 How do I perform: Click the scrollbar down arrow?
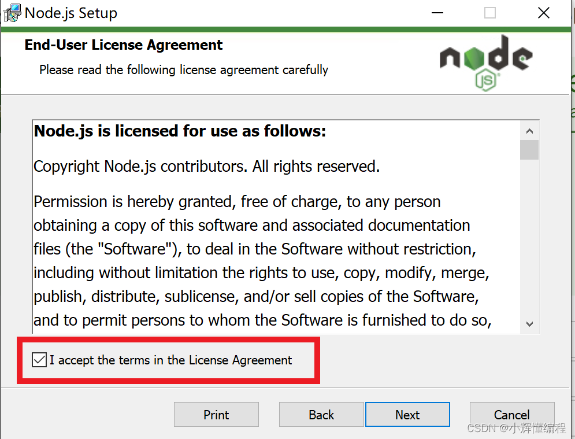(529, 324)
